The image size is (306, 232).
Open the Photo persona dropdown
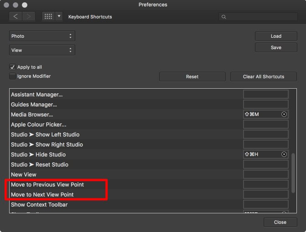42,36
